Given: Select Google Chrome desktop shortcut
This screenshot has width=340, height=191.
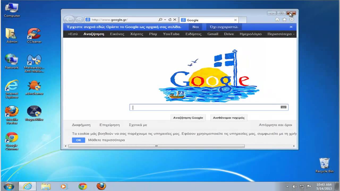Looking at the screenshot, I should (12, 141).
